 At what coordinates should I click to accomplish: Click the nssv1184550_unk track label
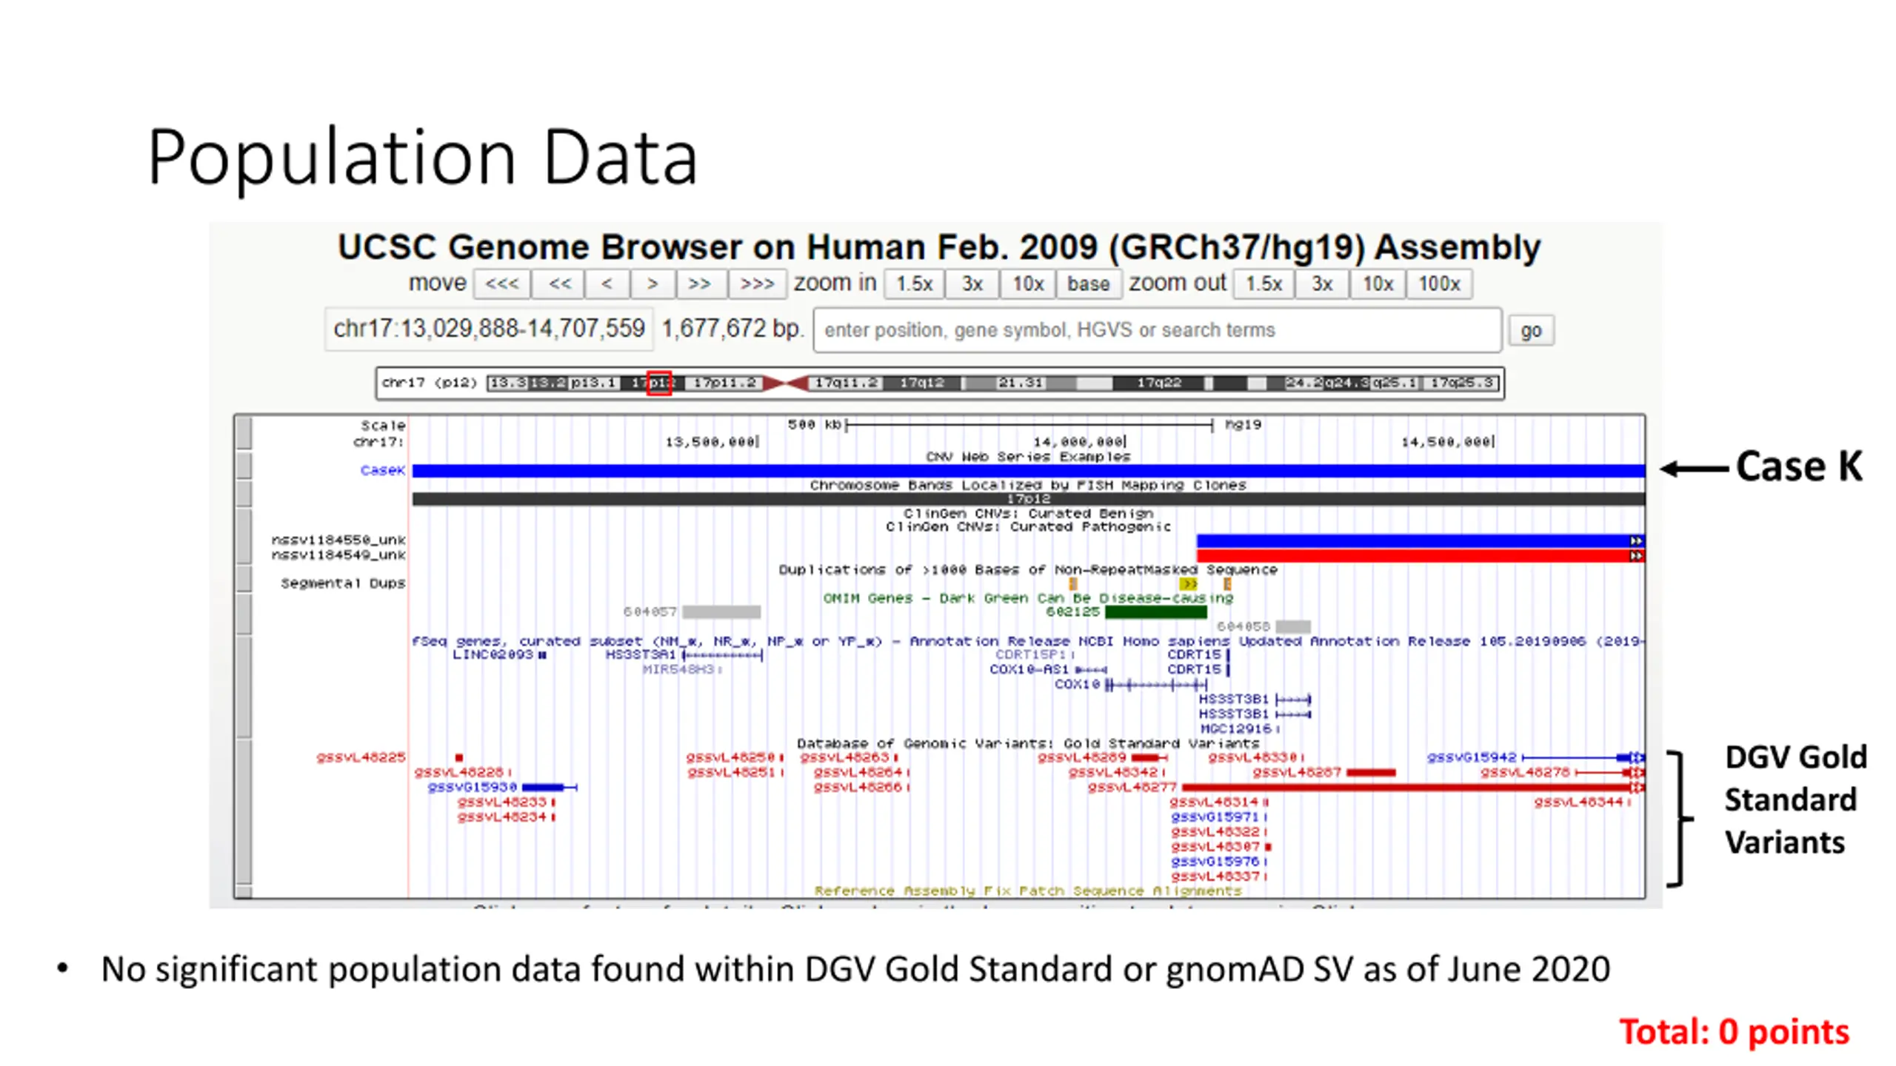click(x=338, y=540)
